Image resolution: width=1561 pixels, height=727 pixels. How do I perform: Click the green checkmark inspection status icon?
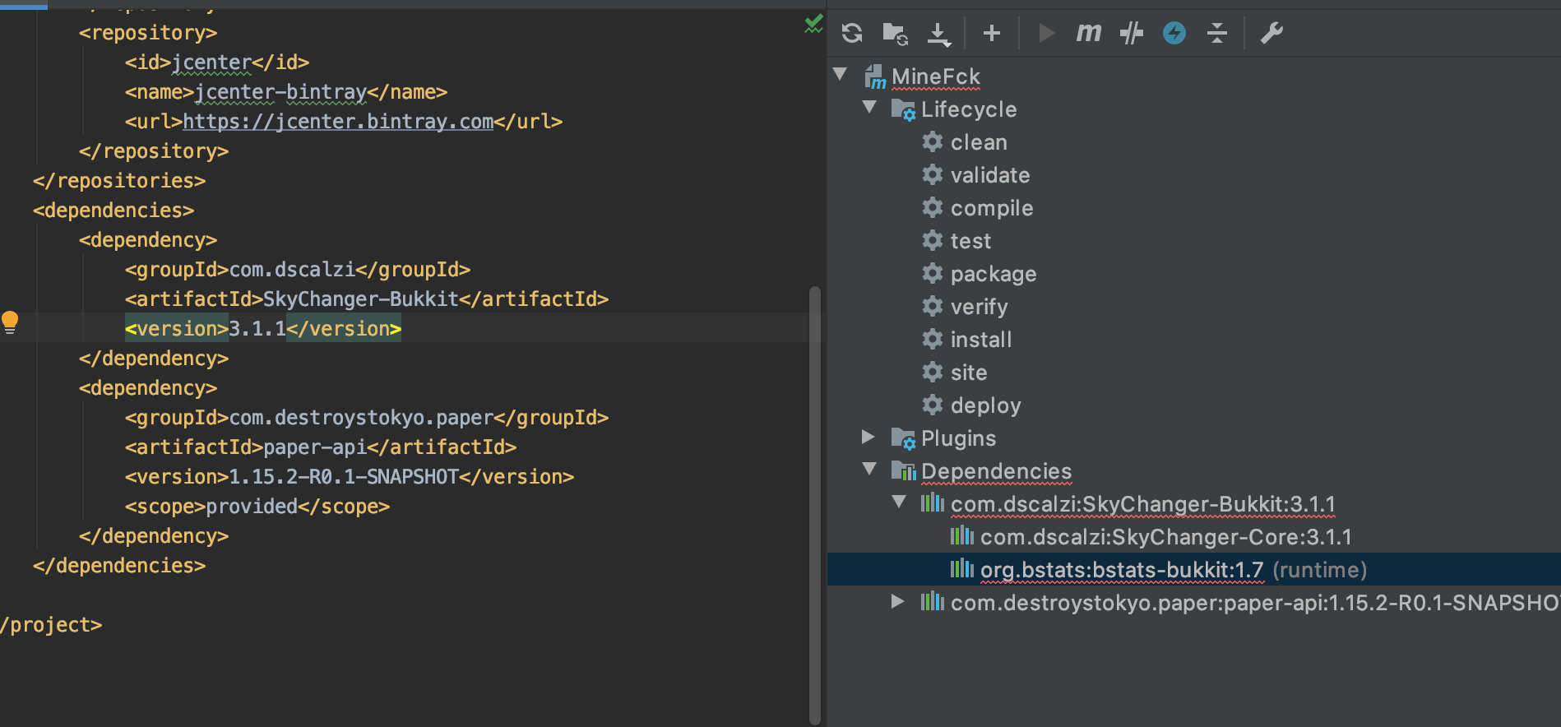813,24
